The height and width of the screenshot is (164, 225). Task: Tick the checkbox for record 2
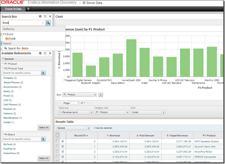pyautogui.click(x=57, y=152)
